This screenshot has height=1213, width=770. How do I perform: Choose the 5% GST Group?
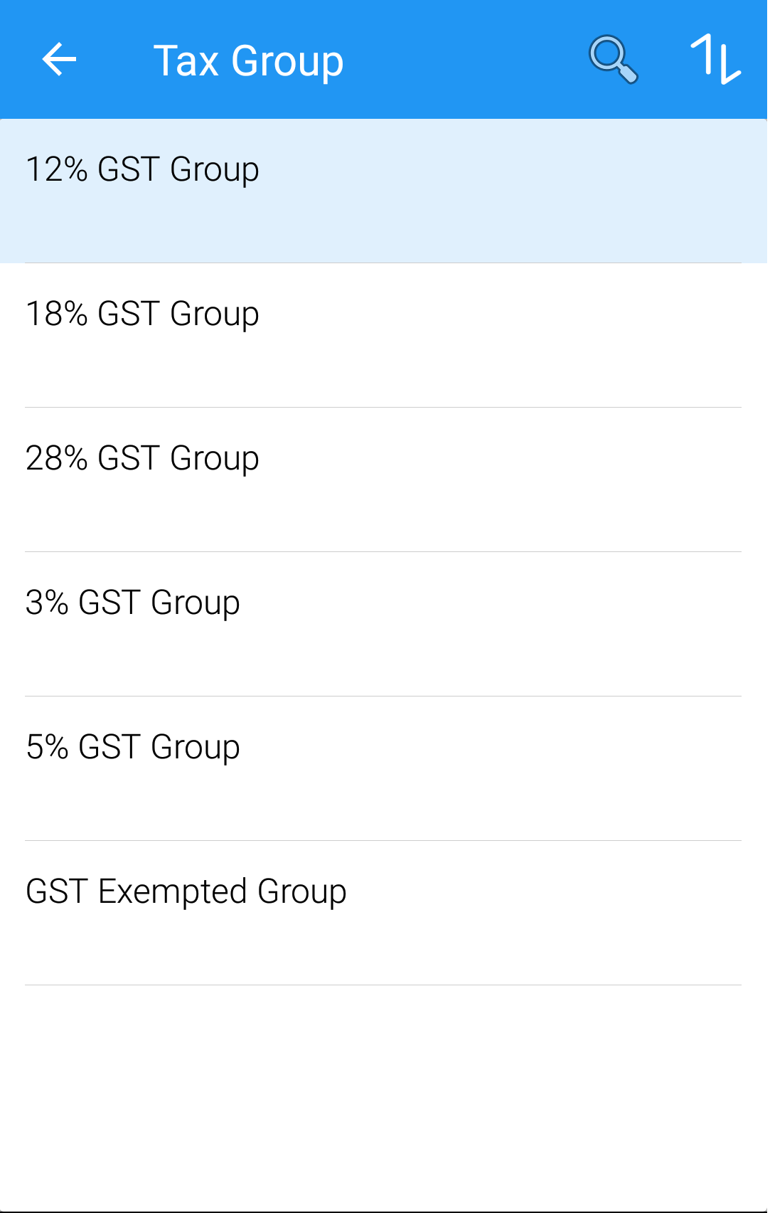[384, 769]
